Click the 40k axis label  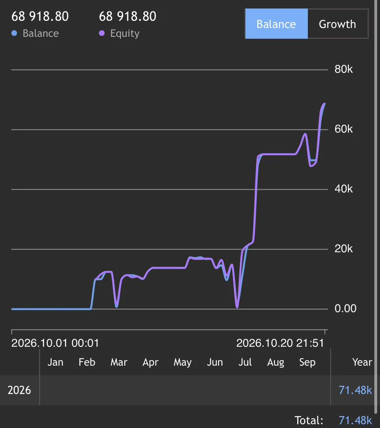click(344, 189)
